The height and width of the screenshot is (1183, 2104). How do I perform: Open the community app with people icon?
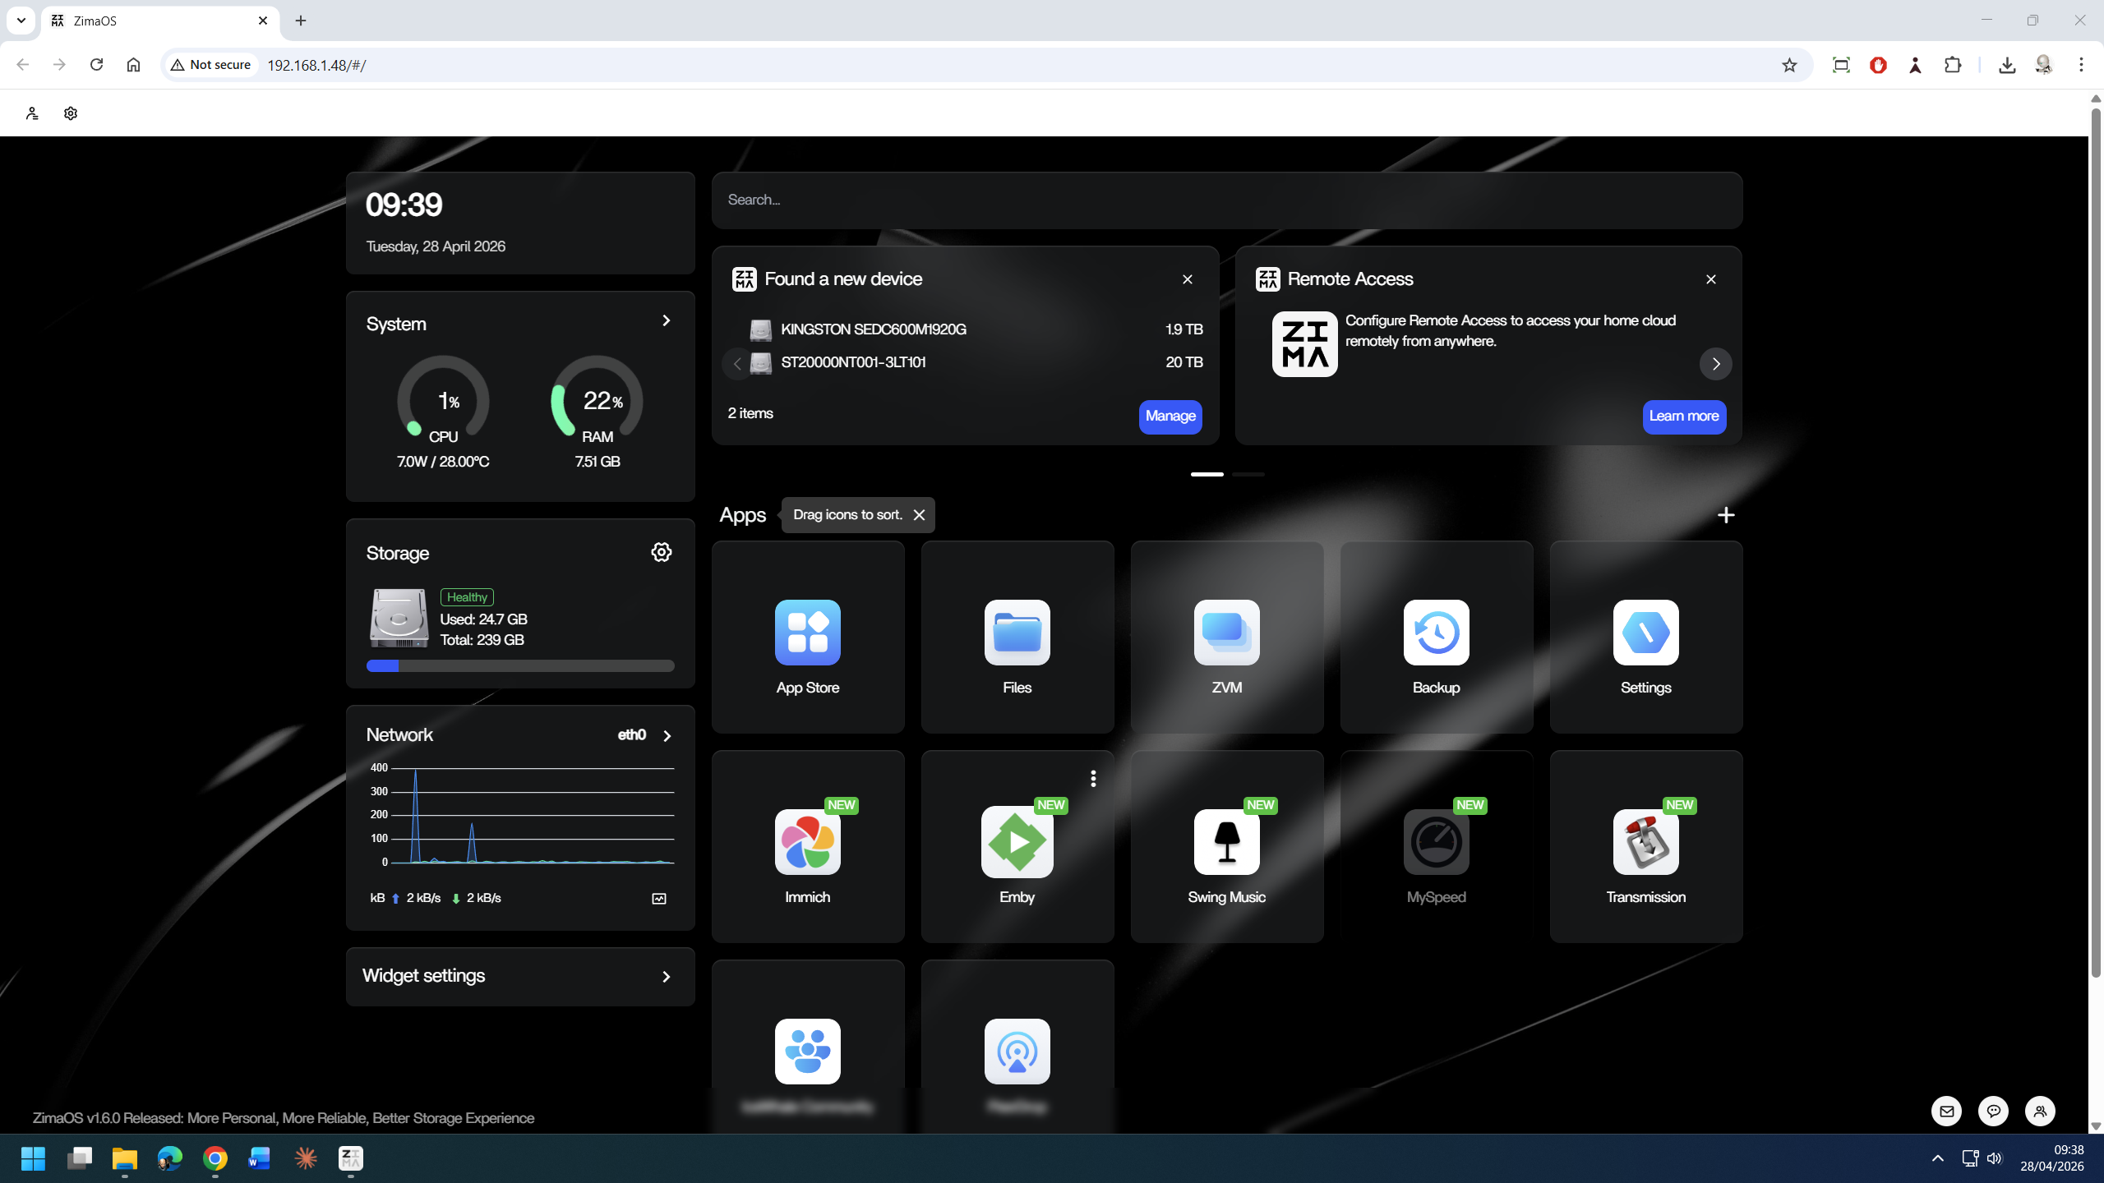807,1052
